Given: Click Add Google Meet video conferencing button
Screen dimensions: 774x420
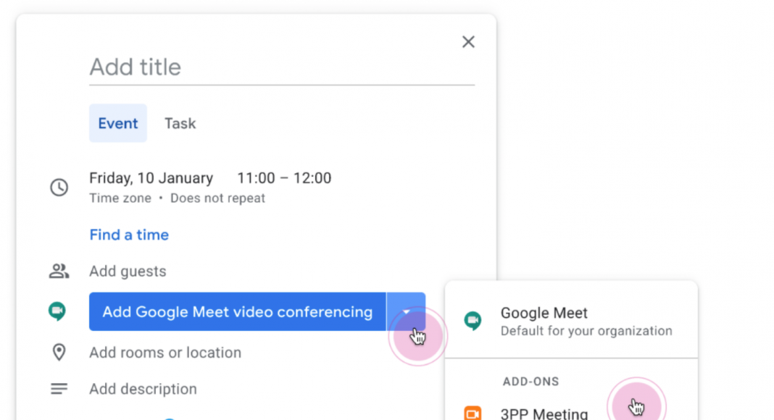Looking at the screenshot, I should (x=238, y=311).
